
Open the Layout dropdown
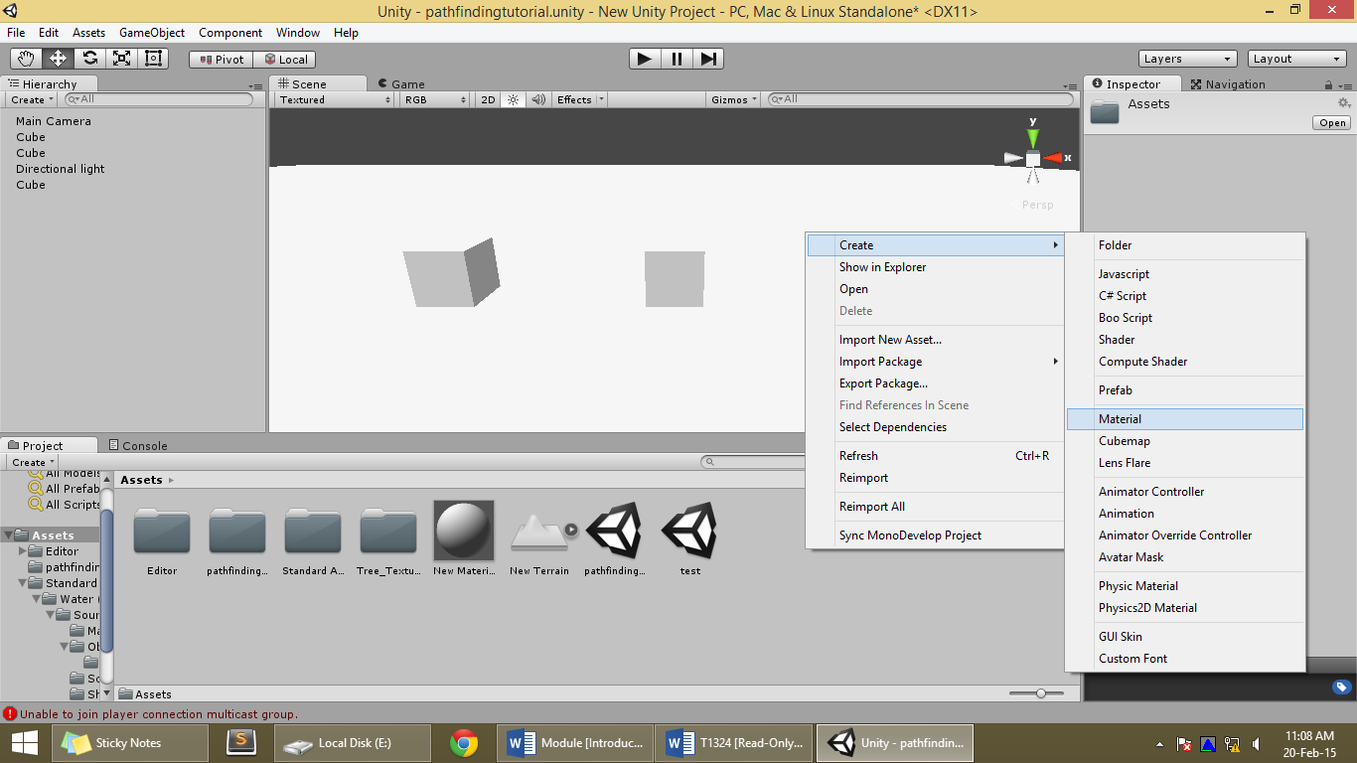click(1296, 59)
